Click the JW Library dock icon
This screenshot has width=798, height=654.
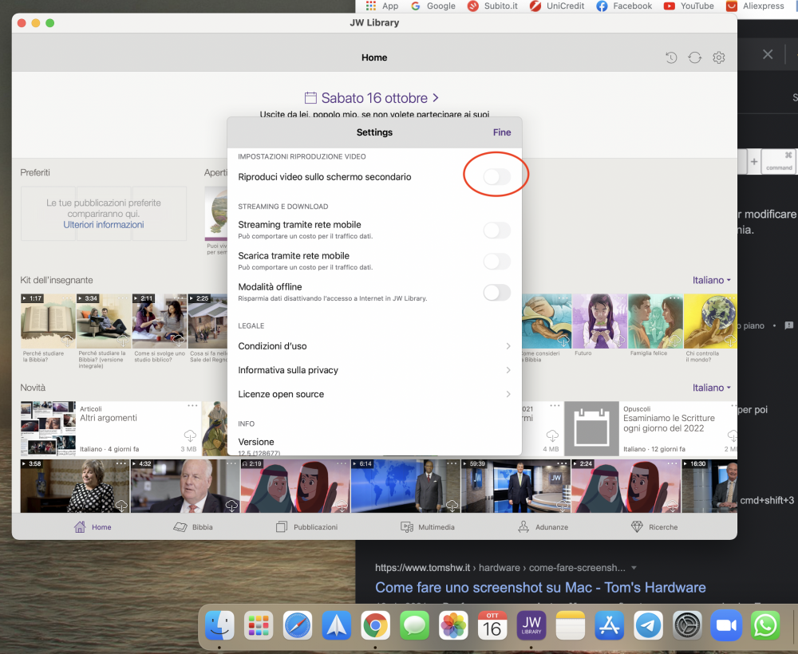[531, 625]
